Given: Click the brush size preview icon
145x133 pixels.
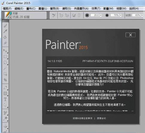Looking at the screenshot, I should (x=87, y=15).
